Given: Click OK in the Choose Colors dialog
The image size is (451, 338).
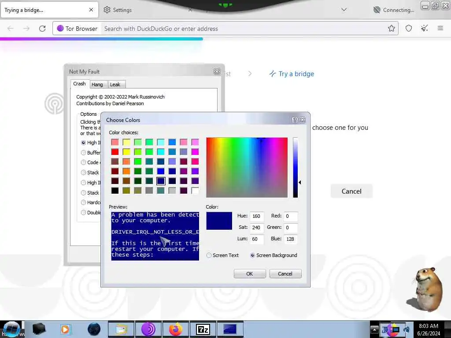Looking at the screenshot, I should point(250,274).
